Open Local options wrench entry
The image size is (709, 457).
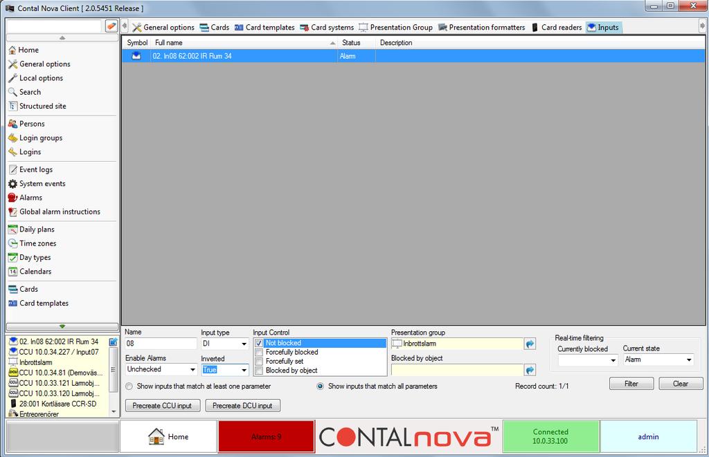coord(36,77)
